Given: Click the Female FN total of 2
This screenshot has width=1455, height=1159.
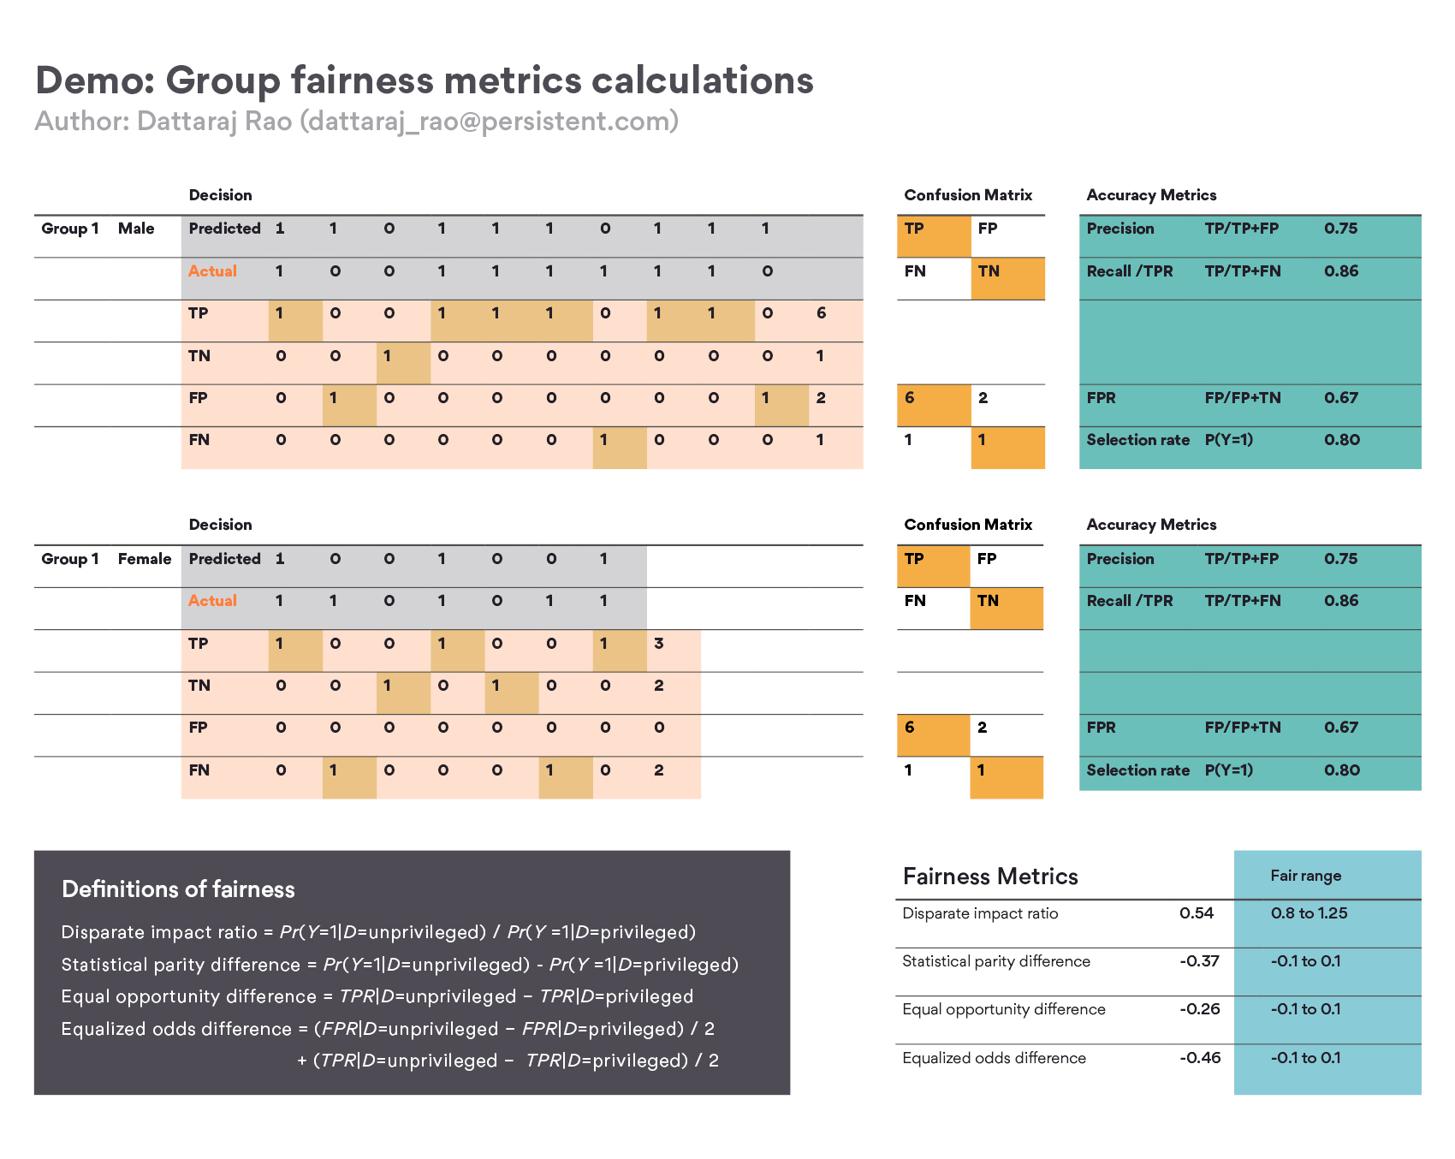Looking at the screenshot, I should [658, 770].
